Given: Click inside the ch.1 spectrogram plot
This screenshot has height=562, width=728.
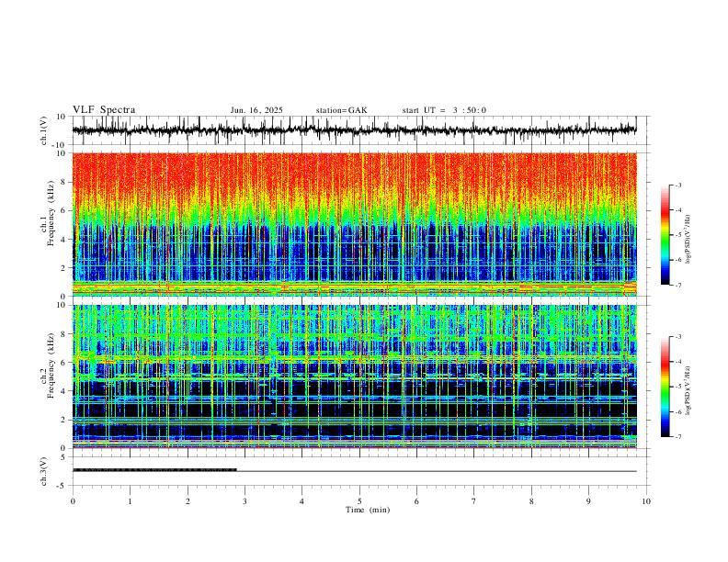Looking at the screenshot, I should [x=354, y=224].
